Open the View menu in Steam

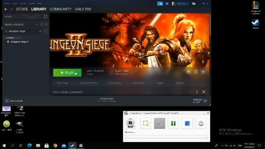pyautogui.click(x=15, y=3)
